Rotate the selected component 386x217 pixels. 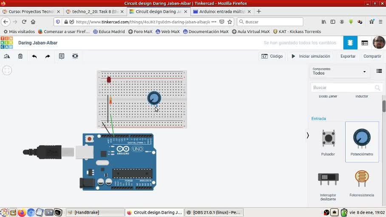click(7, 56)
